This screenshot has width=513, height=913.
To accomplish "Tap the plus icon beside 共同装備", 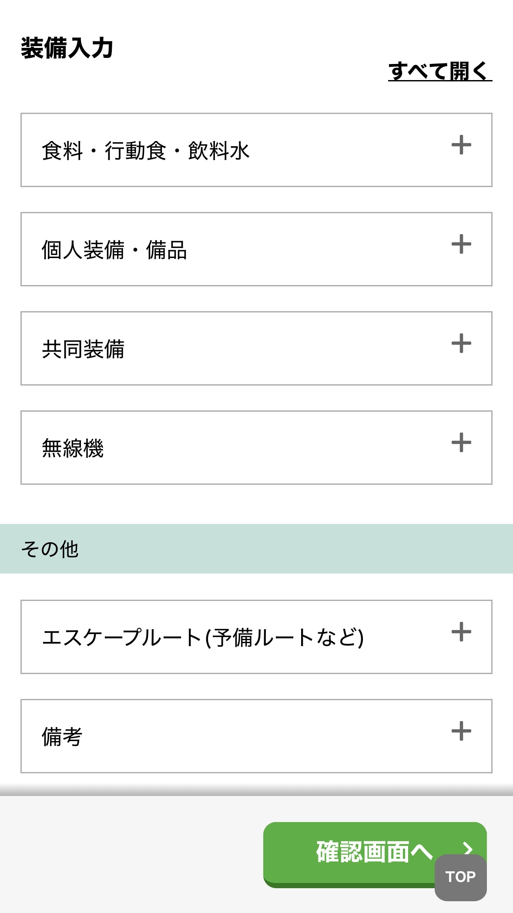I will pos(461,344).
